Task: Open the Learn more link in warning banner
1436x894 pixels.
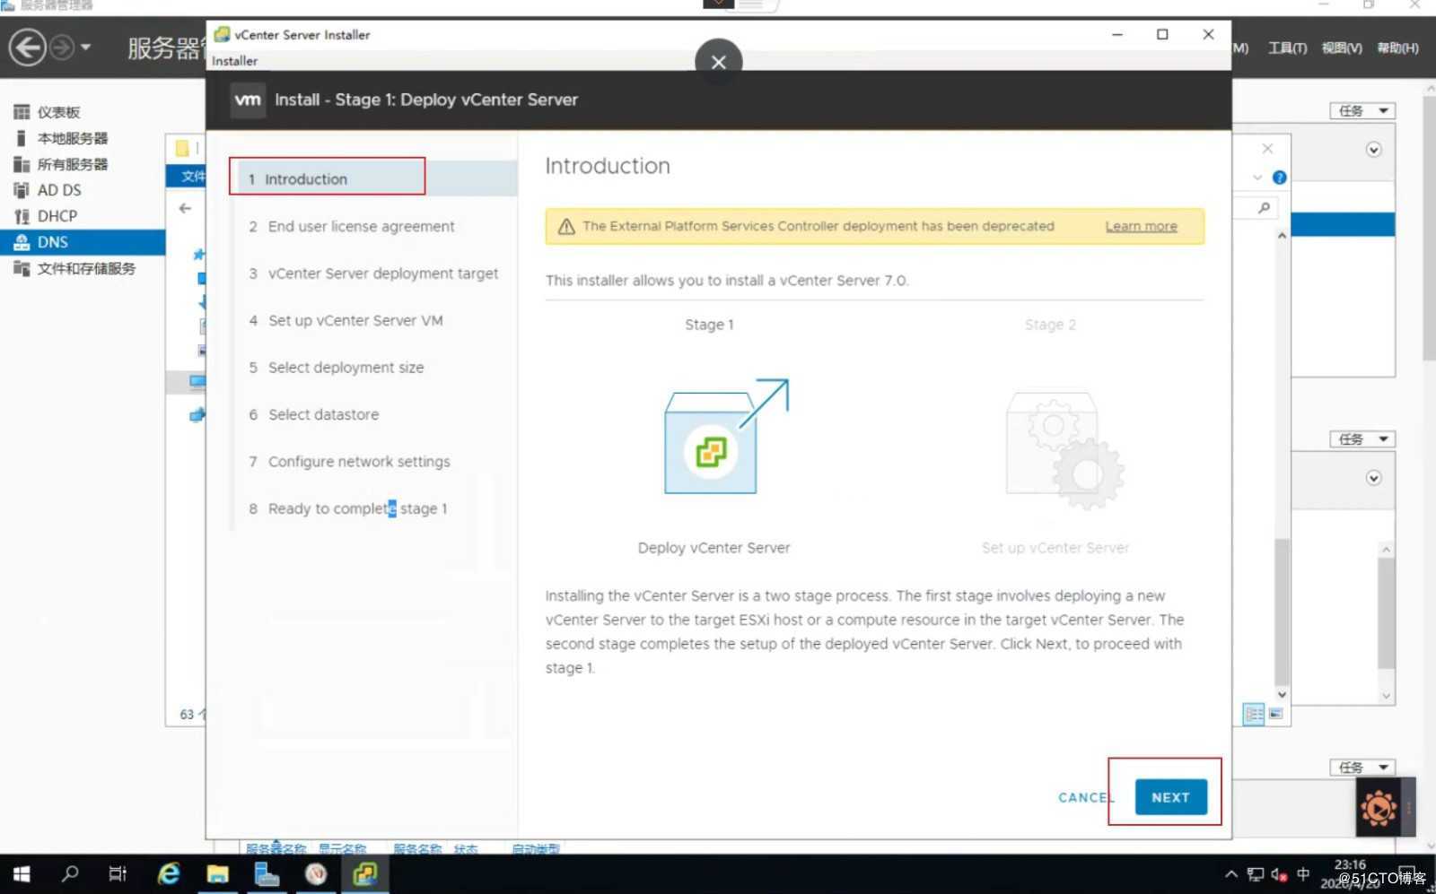Action: point(1141,226)
